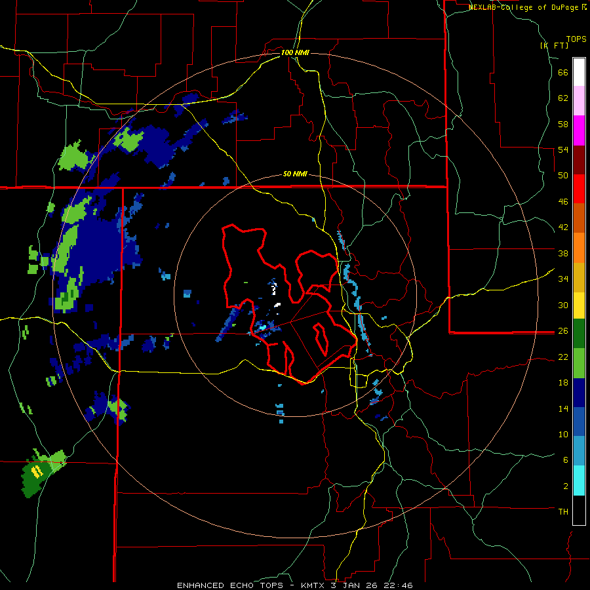Select the 34 scale label
590x590 pixels.
pyautogui.click(x=563, y=279)
